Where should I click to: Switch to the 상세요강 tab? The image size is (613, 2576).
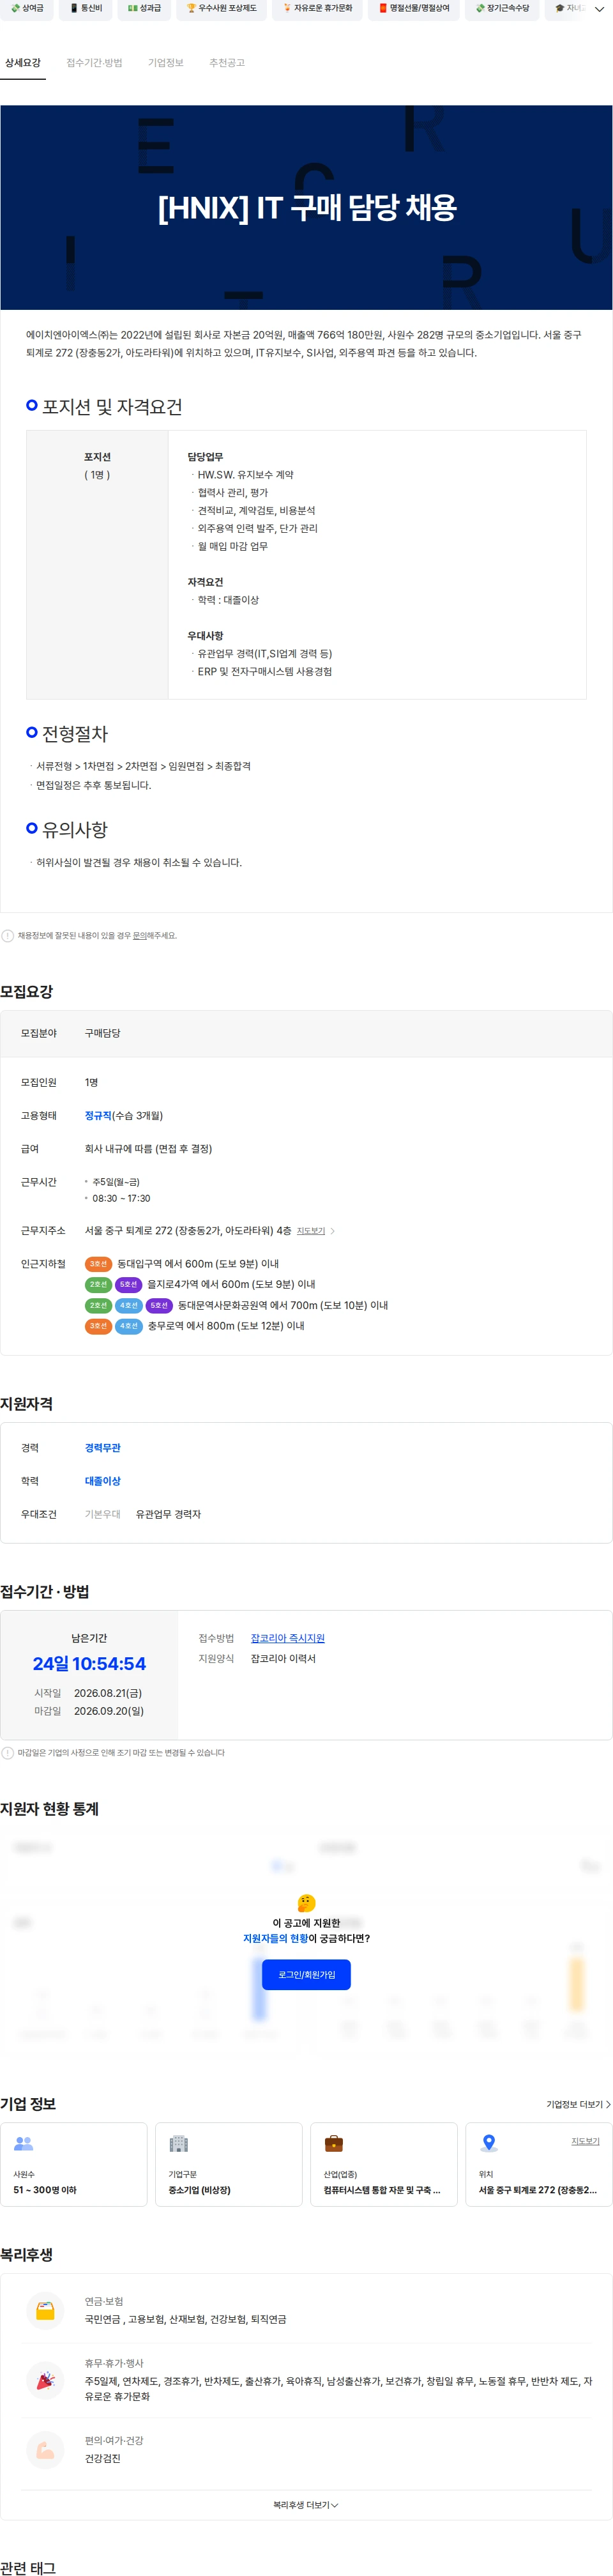[23, 63]
